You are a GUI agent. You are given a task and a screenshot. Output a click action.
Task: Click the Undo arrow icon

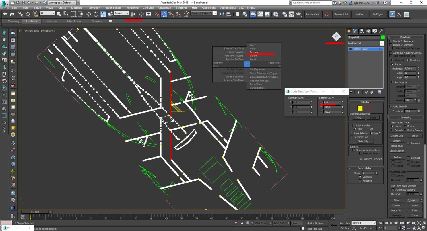5,14
